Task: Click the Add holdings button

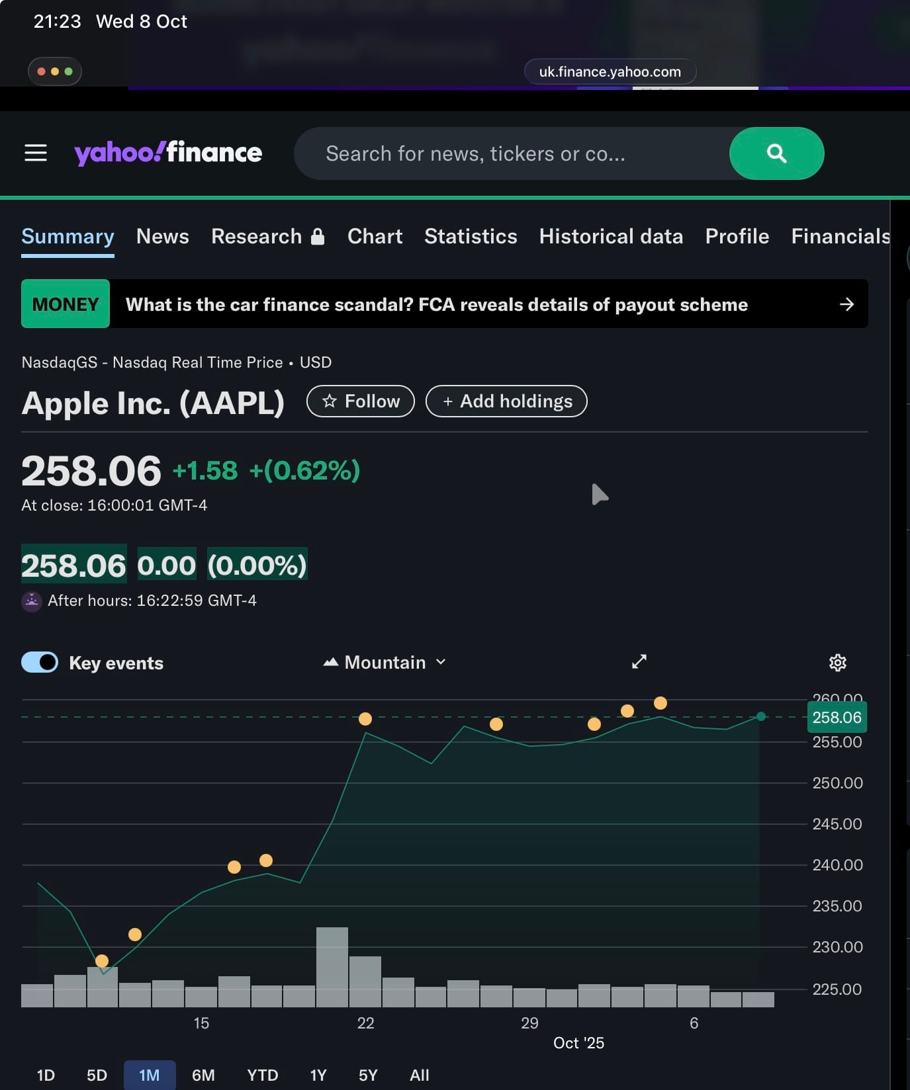Action: click(x=506, y=401)
